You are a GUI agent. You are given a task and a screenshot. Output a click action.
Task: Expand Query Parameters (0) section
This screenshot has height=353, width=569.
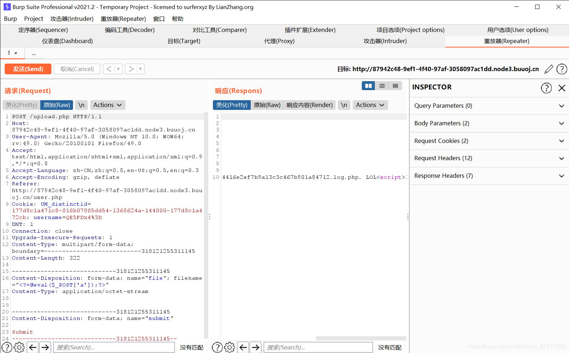point(489,106)
